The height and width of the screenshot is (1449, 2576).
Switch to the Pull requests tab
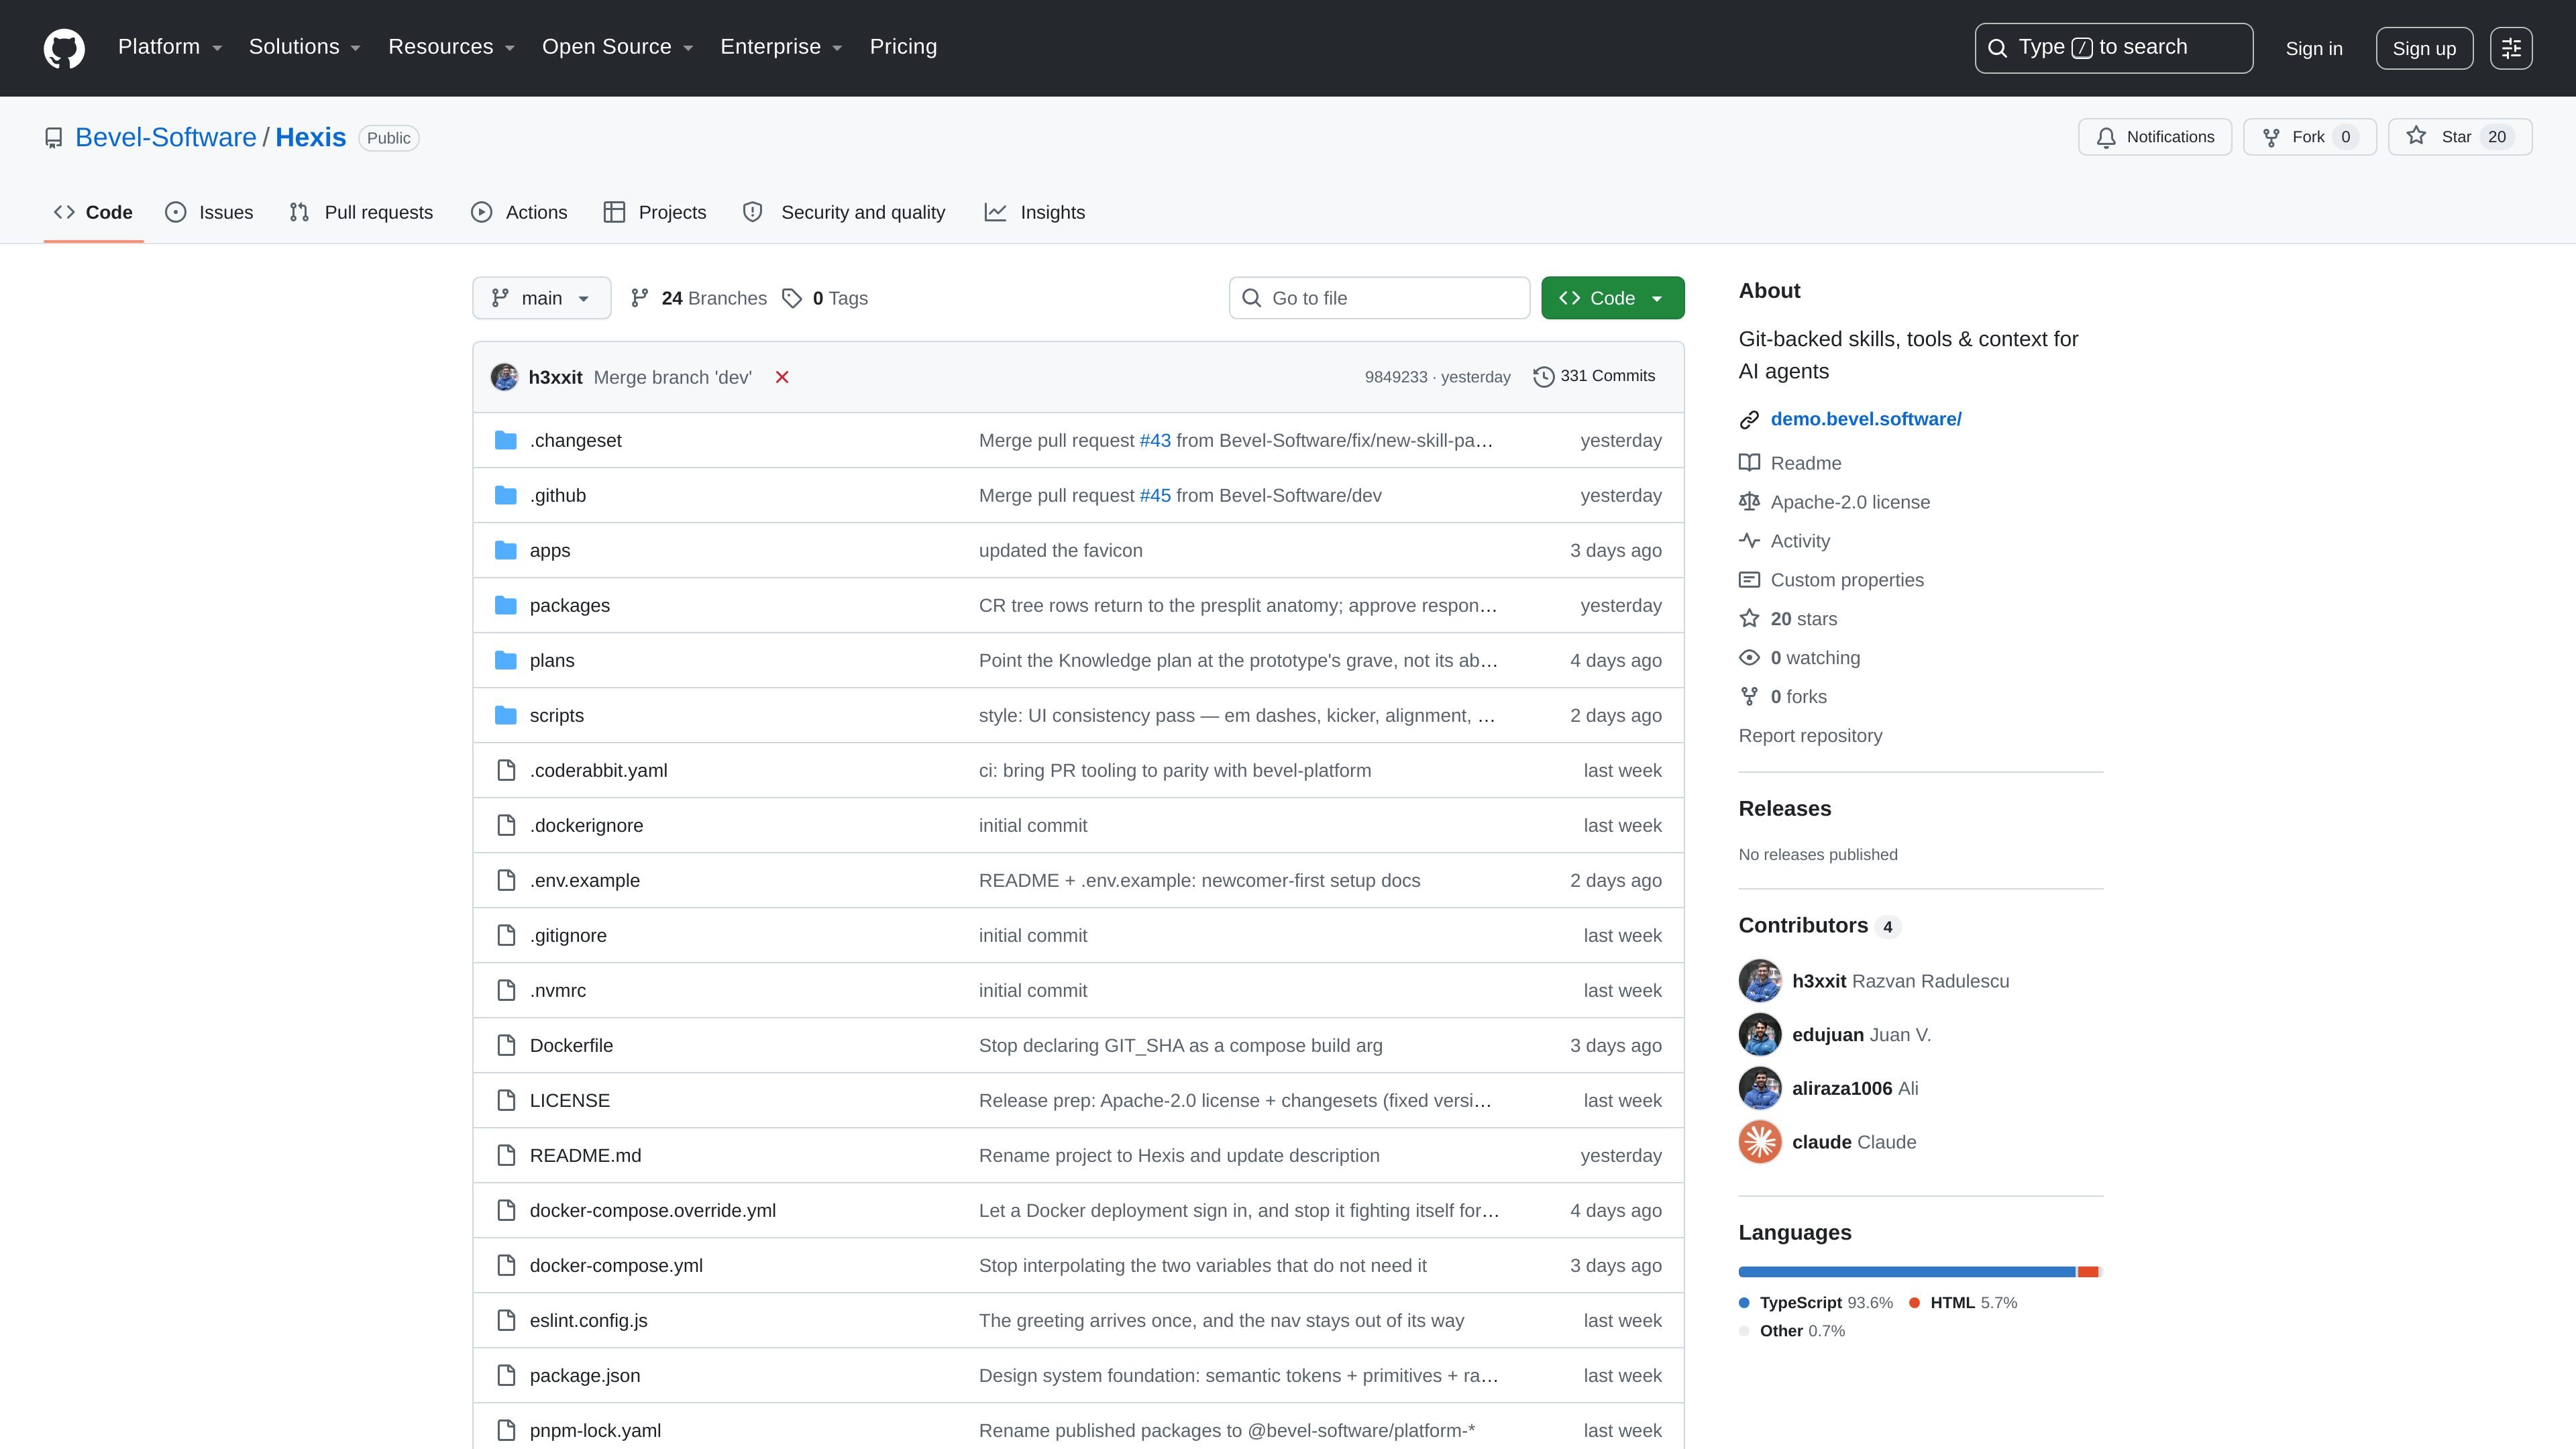coord(361,212)
